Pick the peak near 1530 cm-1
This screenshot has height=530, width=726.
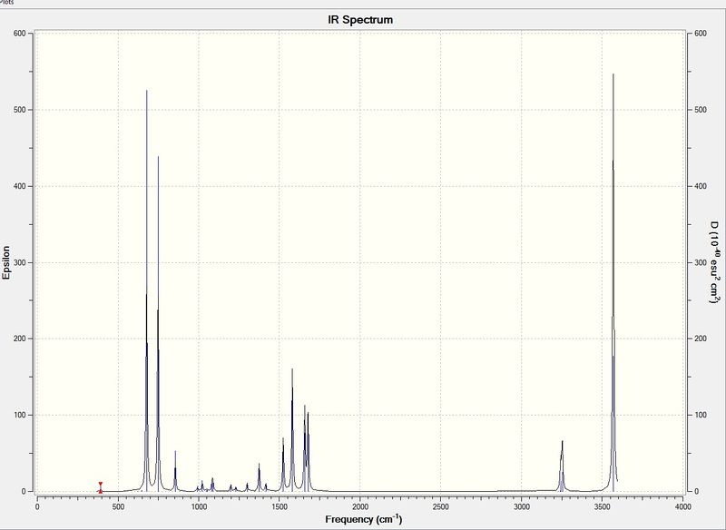pos(283,464)
